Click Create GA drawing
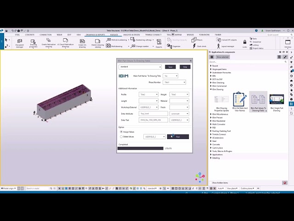294x221 pixels. click(x=82, y=43)
